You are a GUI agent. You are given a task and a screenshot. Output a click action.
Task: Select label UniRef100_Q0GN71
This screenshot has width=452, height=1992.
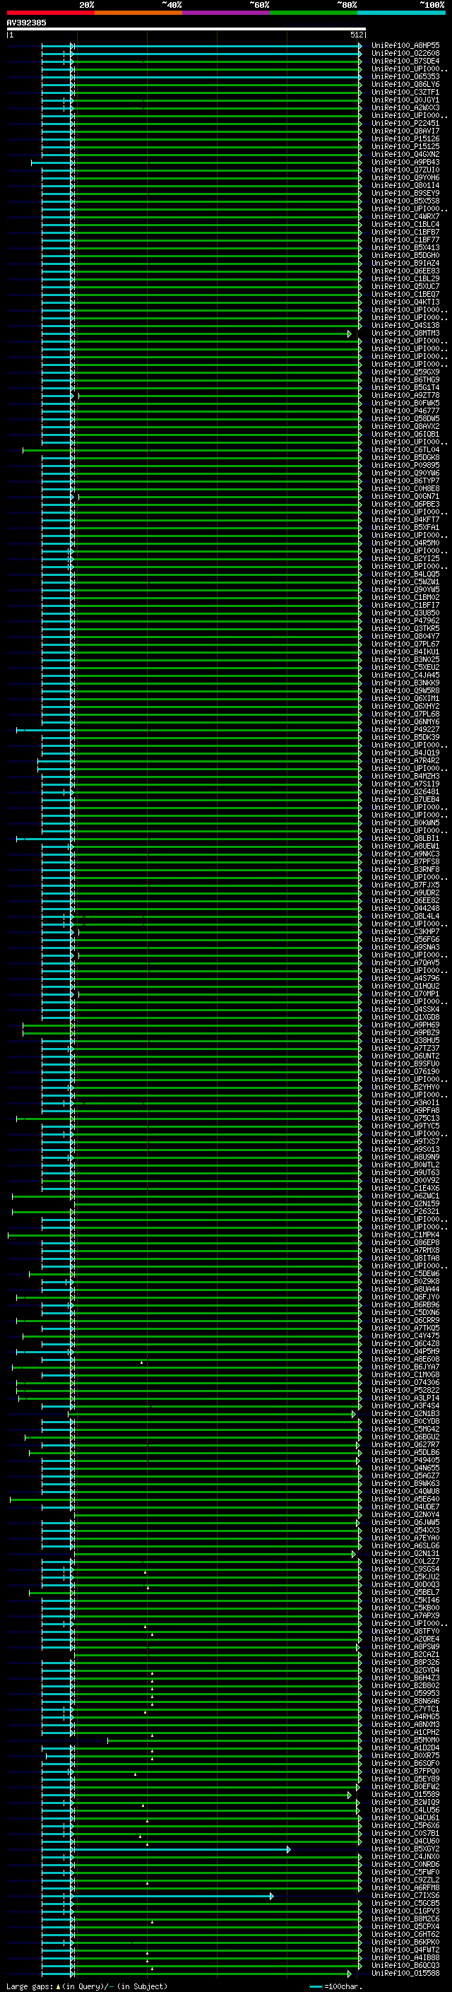[x=405, y=497]
